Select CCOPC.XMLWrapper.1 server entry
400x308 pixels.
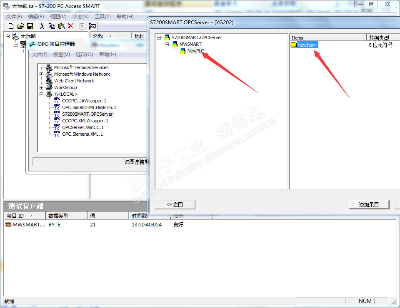click(85, 121)
